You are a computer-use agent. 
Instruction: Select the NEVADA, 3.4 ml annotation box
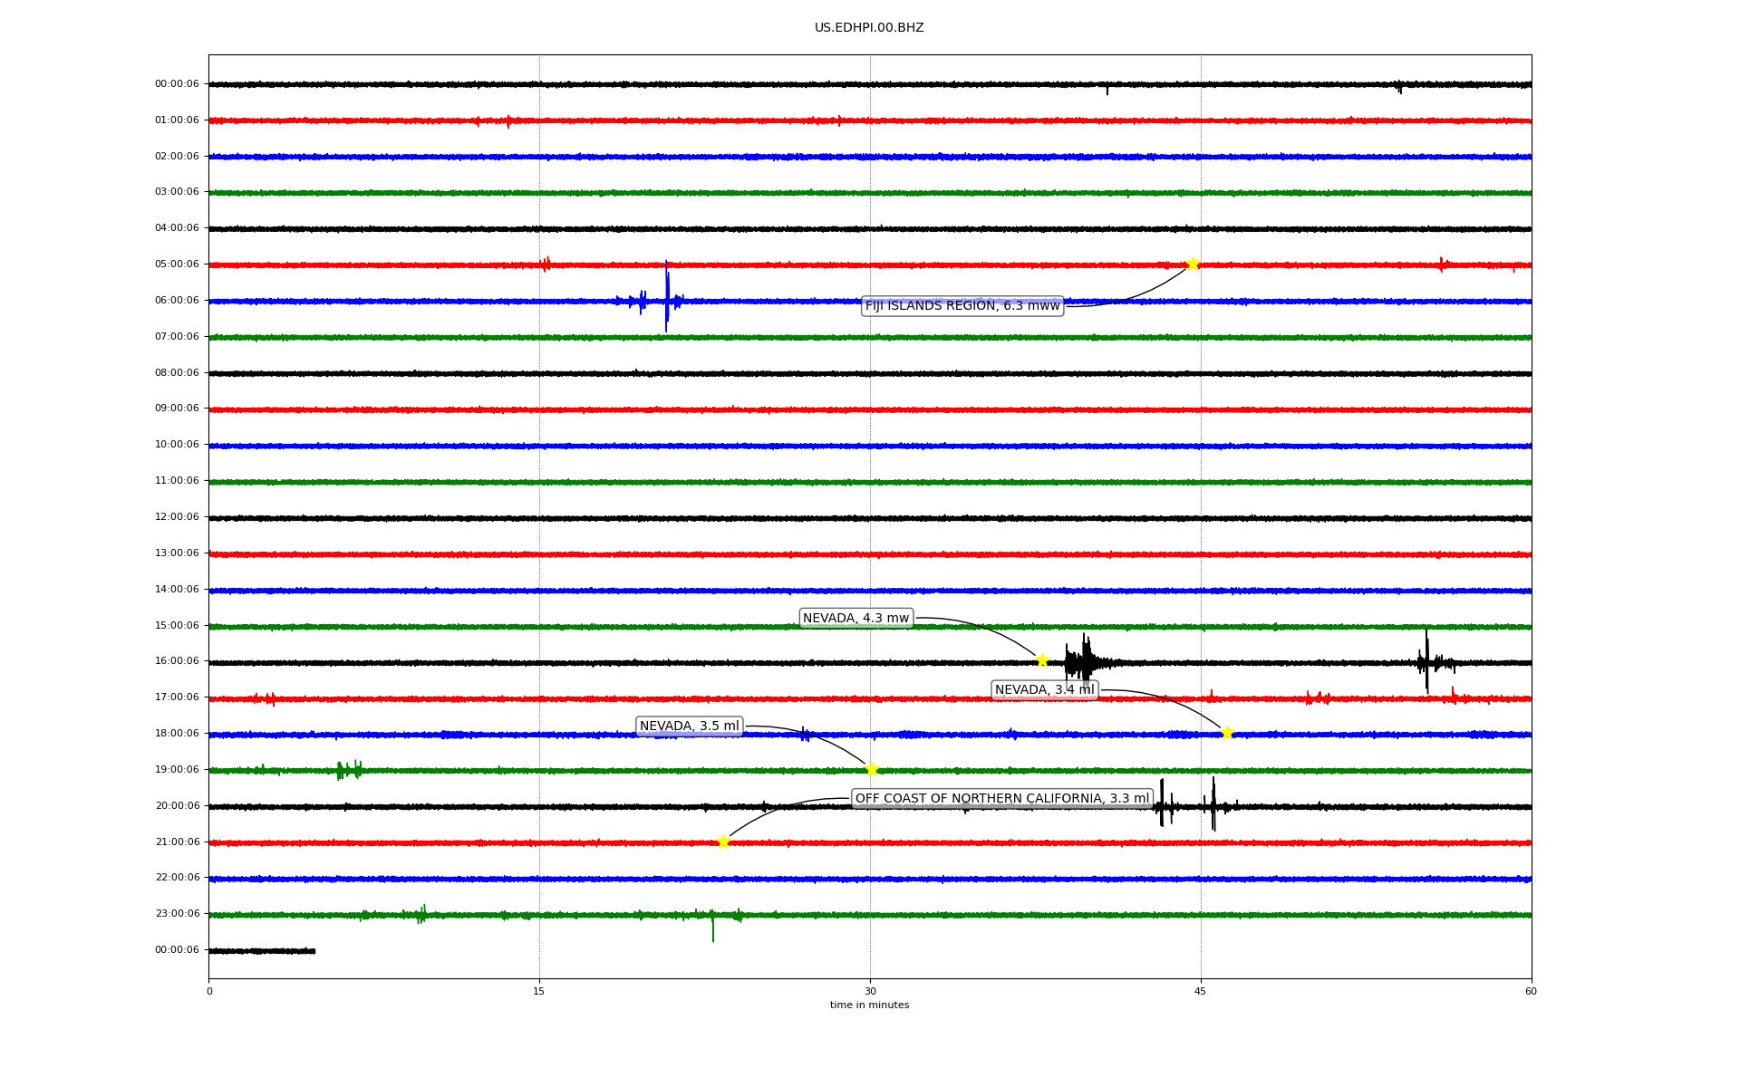[x=1044, y=690]
